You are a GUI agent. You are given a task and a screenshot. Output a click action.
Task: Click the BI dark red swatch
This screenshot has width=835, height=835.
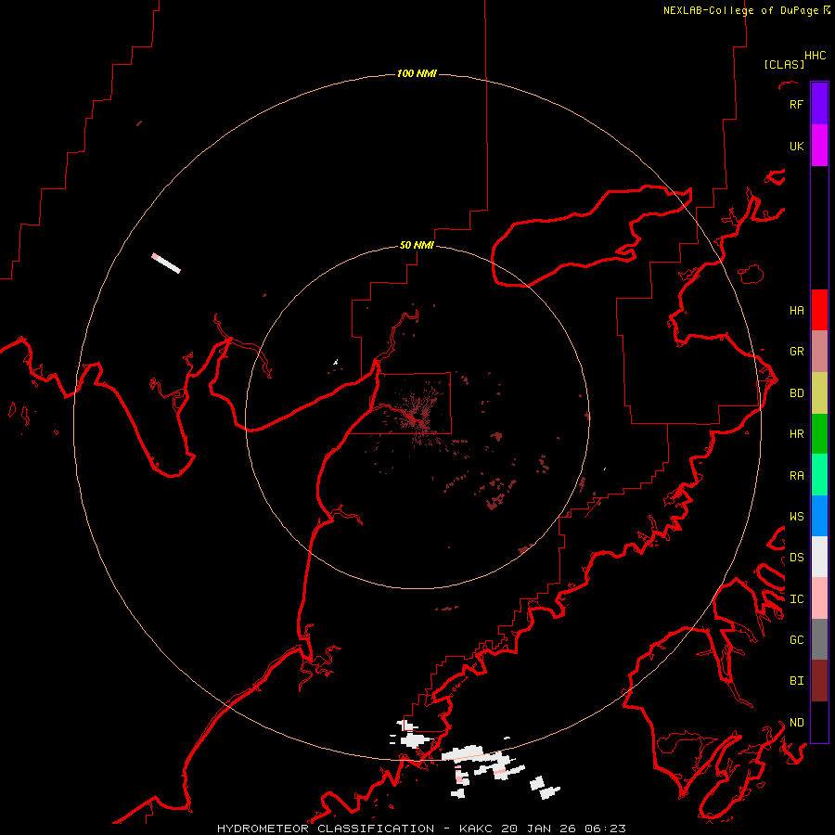[x=819, y=681]
